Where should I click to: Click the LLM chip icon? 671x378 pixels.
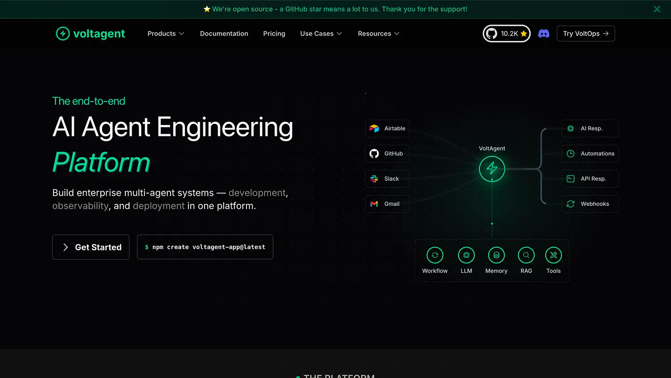coord(466,255)
